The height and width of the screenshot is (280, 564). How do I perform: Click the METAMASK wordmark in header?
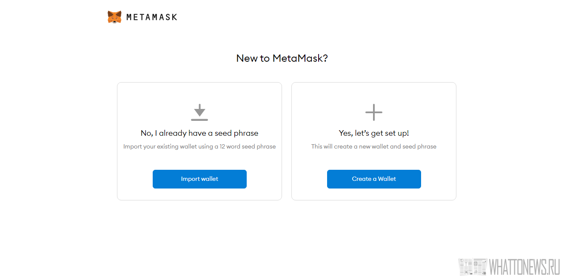point(152,17)
